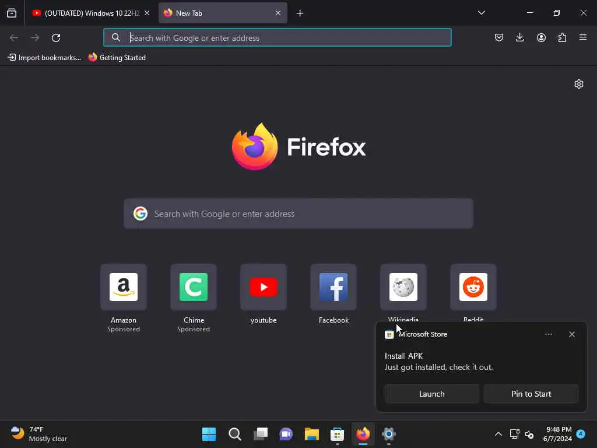
Task: Close the OUTDATED Windows 10 22H2 tab
Action: [x=147, y=13]
